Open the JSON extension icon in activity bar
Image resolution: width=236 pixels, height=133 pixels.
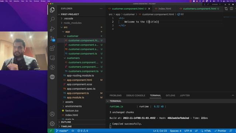point(52,77)
